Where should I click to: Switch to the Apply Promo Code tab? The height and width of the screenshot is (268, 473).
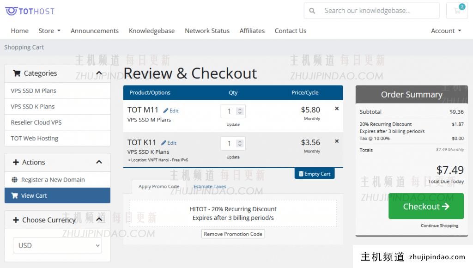pos(159,187)
